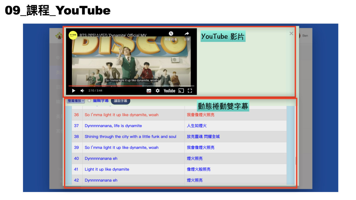The width and height of the screenshot is (356, 200).
Task: Add the video to Watch Later clock icon
Action: point(171,34)
